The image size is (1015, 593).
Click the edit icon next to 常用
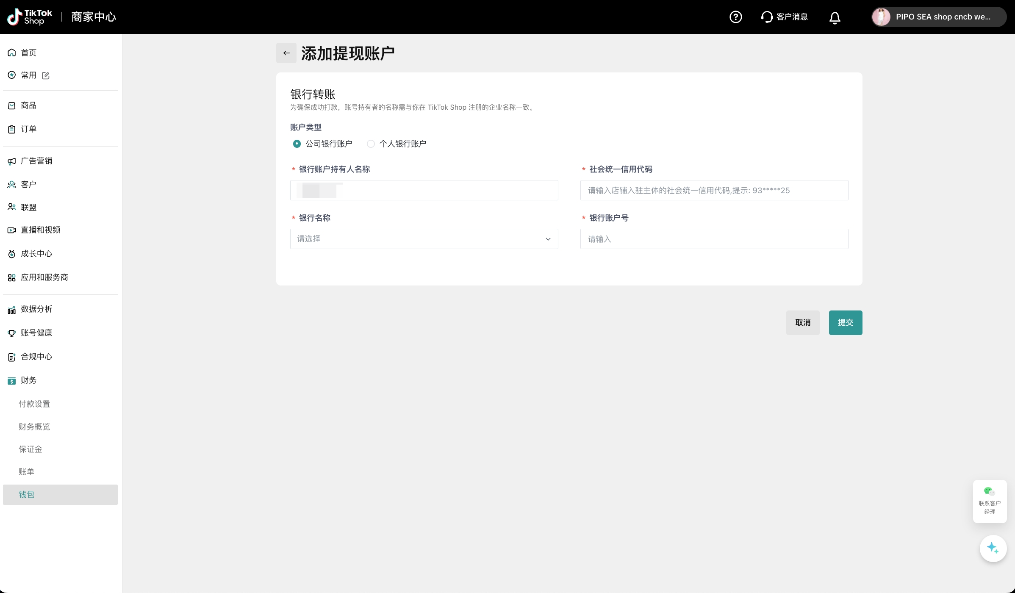(46, 75)
